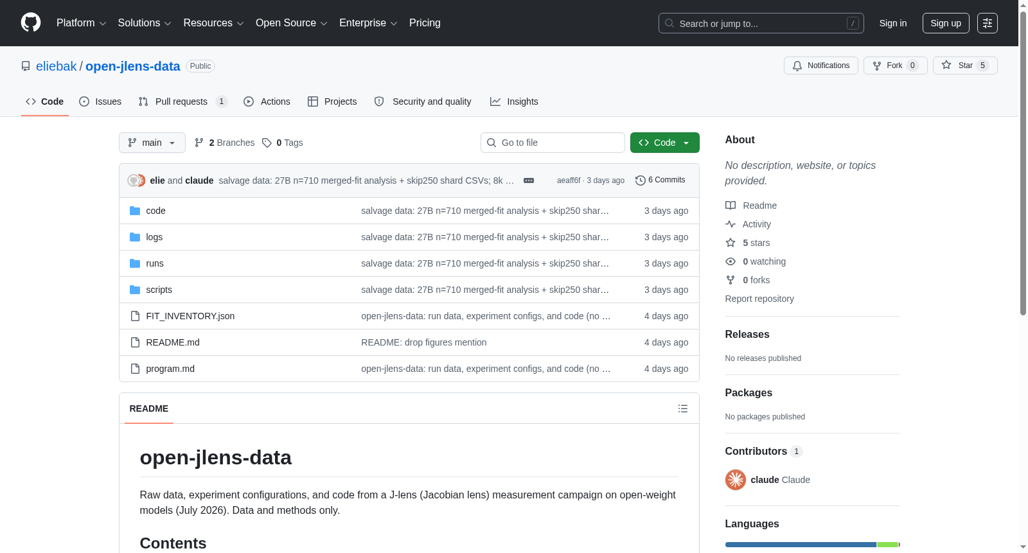Click the star icon in Star button
The height and width of the screenshot is (553, 1028).
(946, 65)
